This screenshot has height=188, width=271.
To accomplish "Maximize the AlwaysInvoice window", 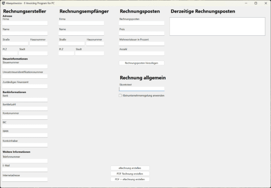I will pyautogui.click(x=256, y=3).
